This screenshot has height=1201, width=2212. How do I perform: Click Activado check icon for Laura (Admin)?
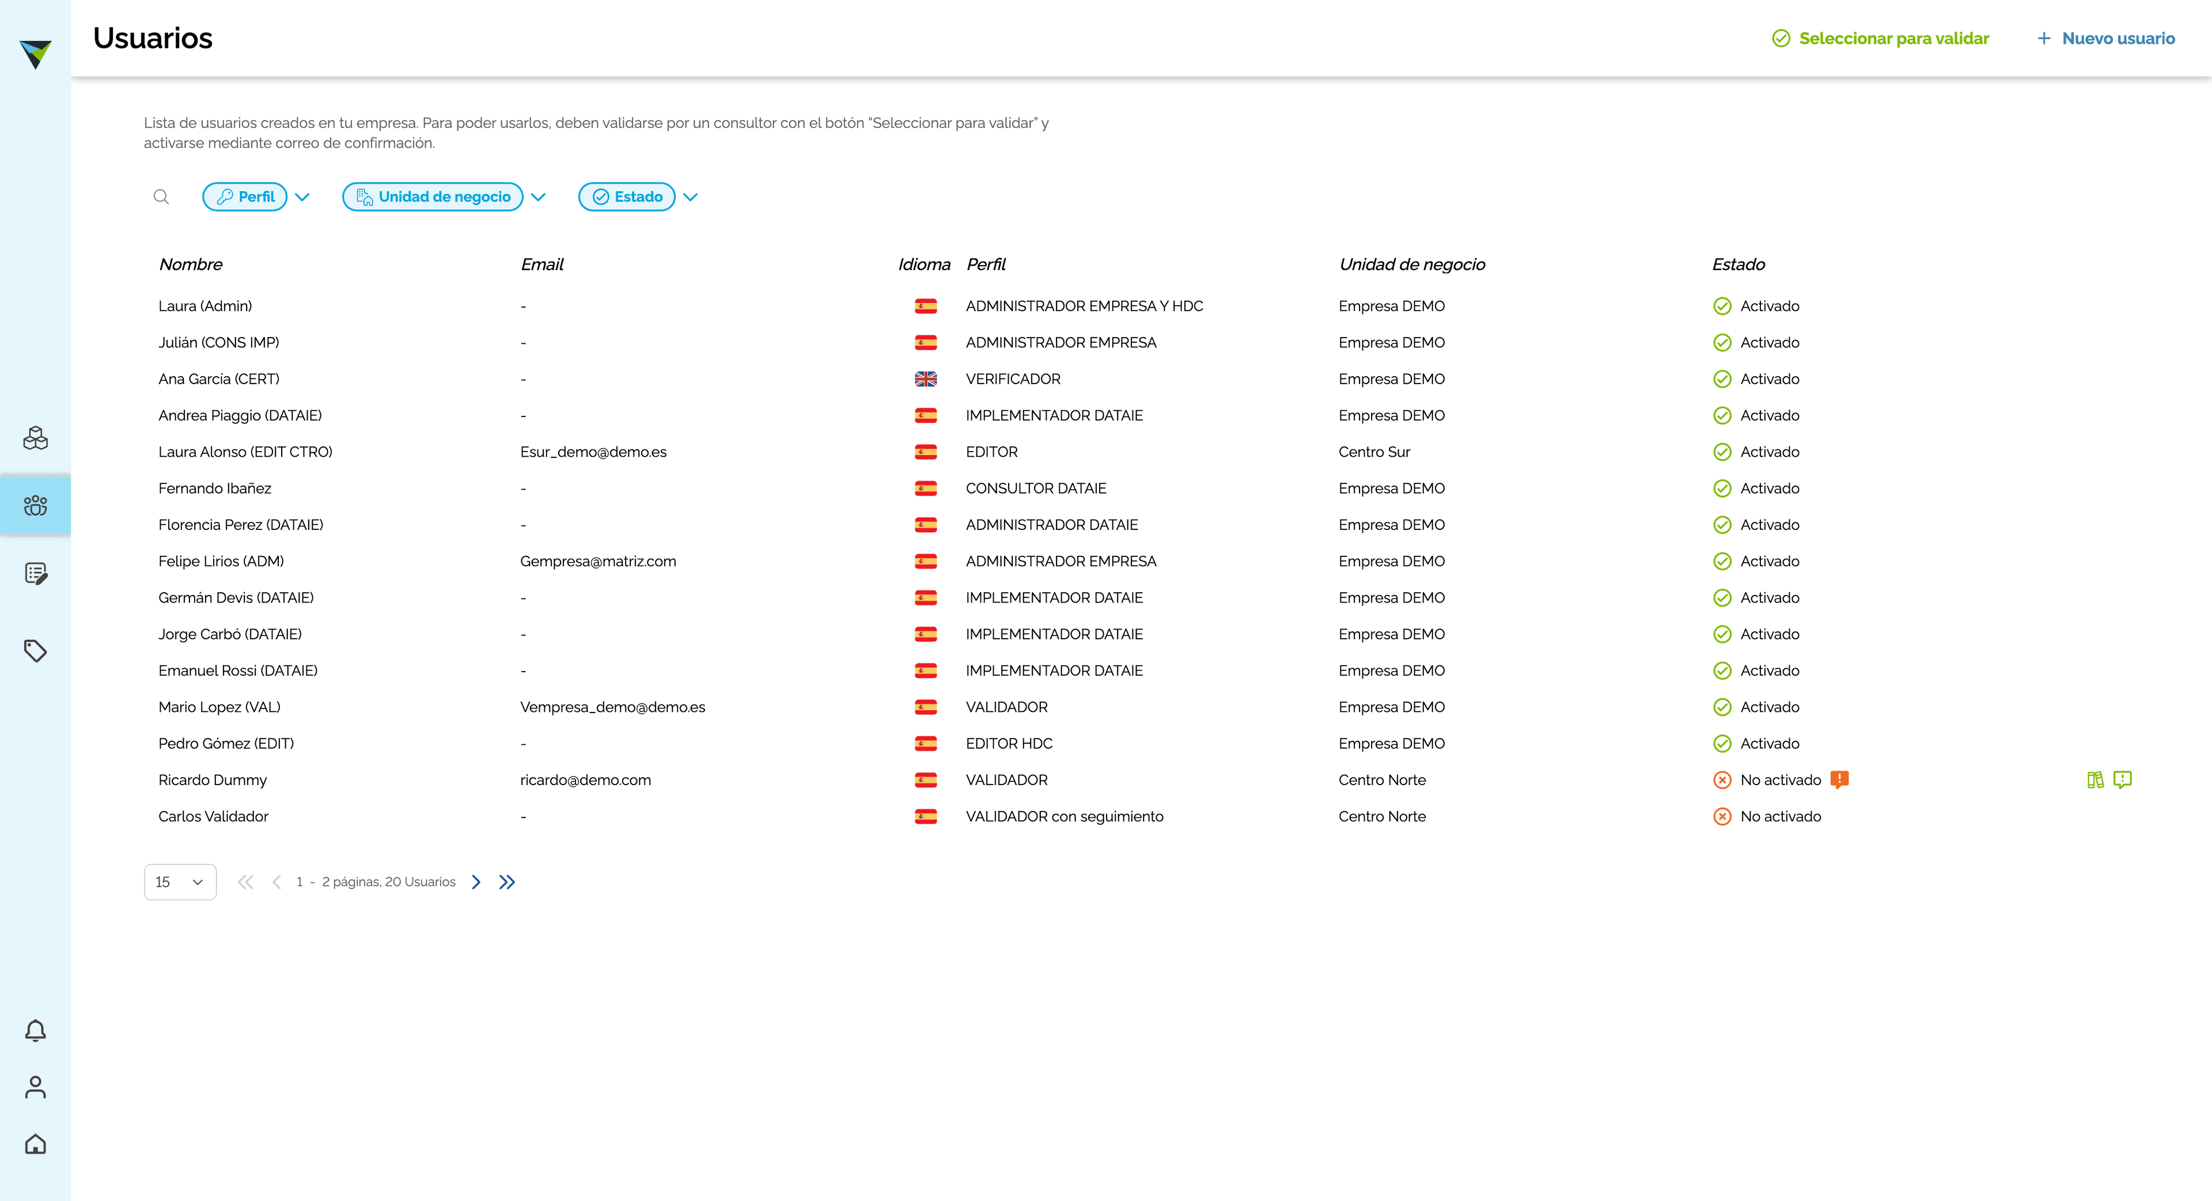(1722, 306)
